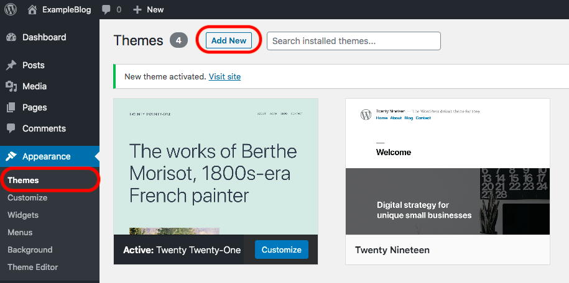The image size is (569, 283).
Task: Click the Media icon in sidebar
Action: click(11, 86)
